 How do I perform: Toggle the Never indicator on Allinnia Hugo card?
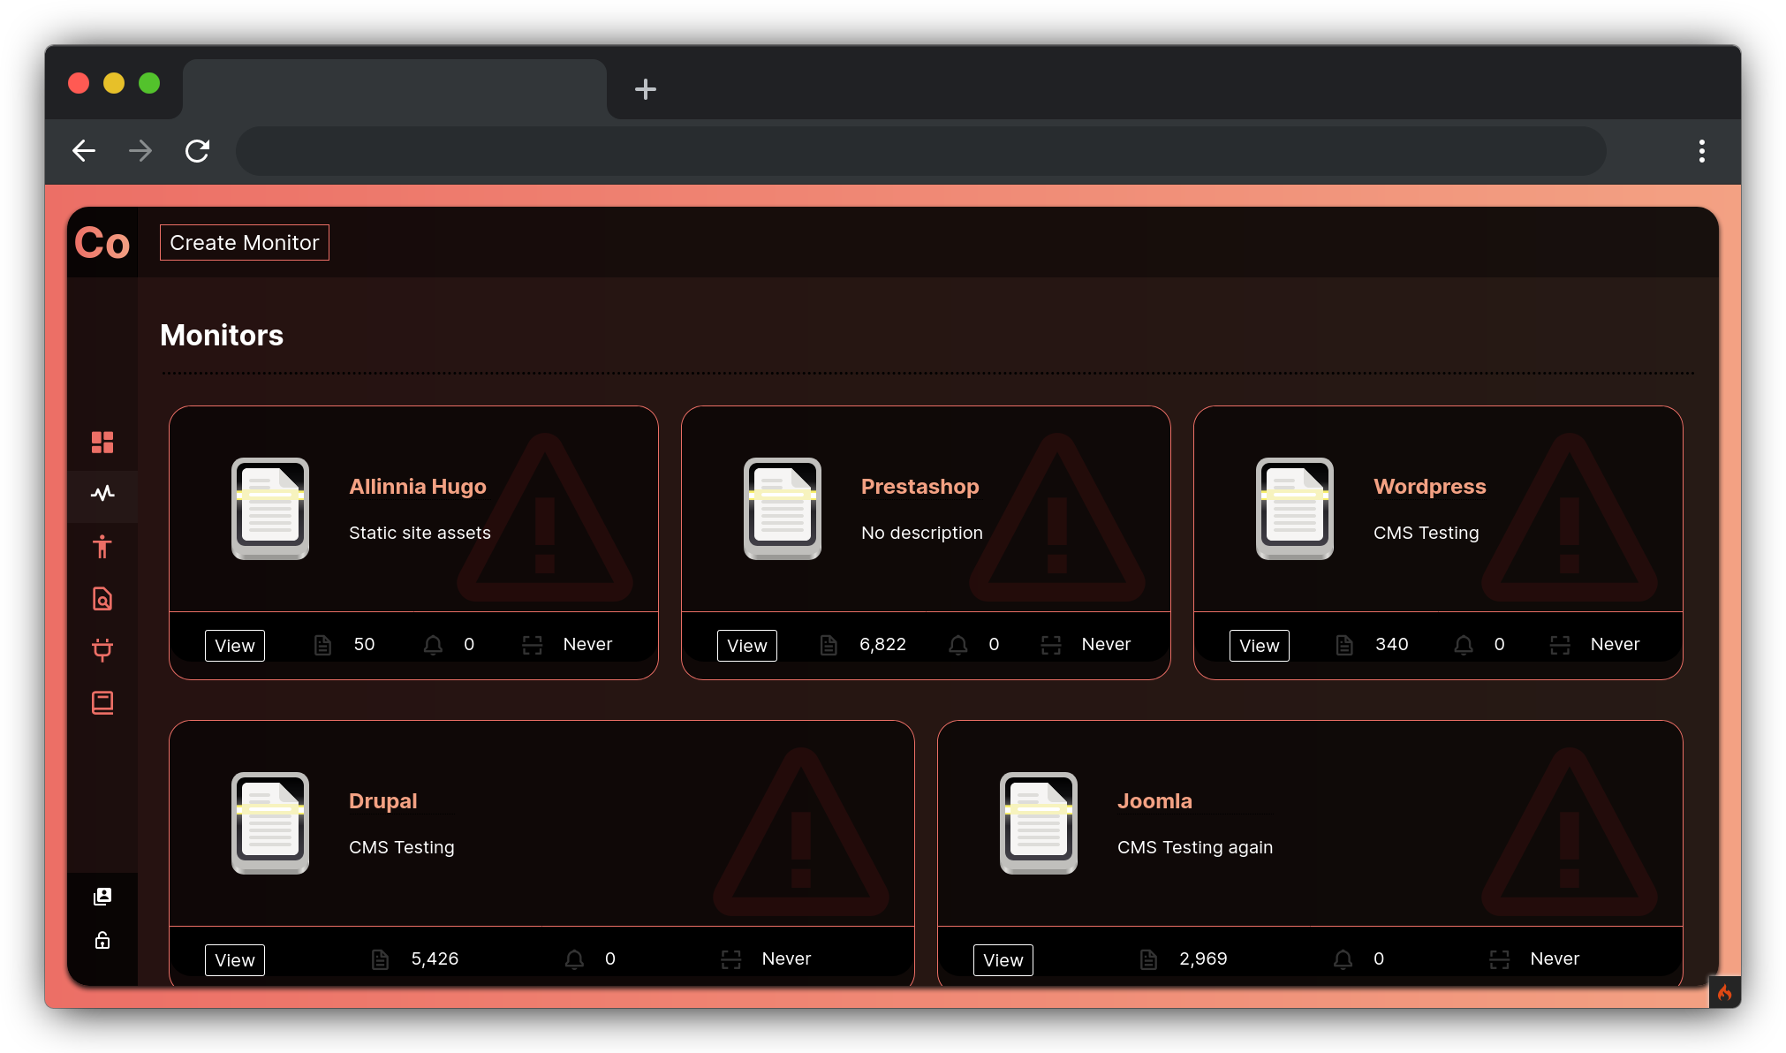[532, 645]
